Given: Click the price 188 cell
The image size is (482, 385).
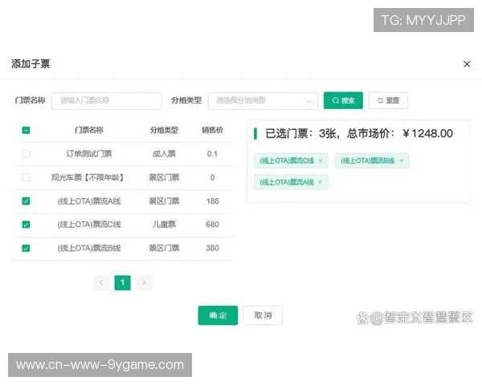Looking at the screenshot, I should click(x=212, y=201).
